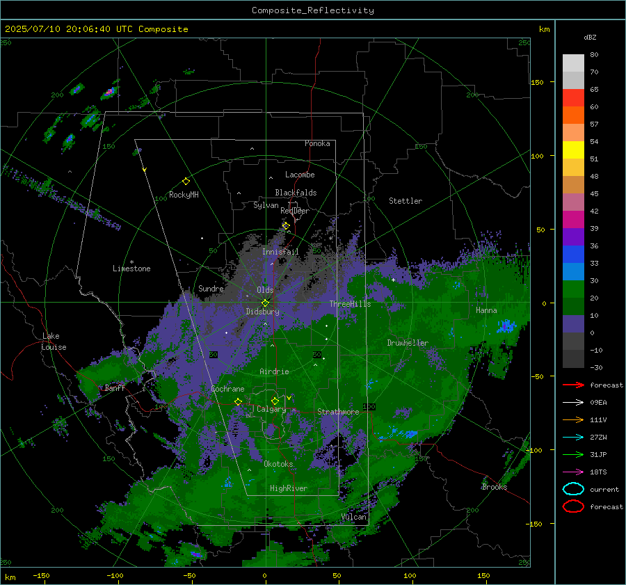Click the Didsbury label
Screen dimensions: 626x585
pos(262,312)
